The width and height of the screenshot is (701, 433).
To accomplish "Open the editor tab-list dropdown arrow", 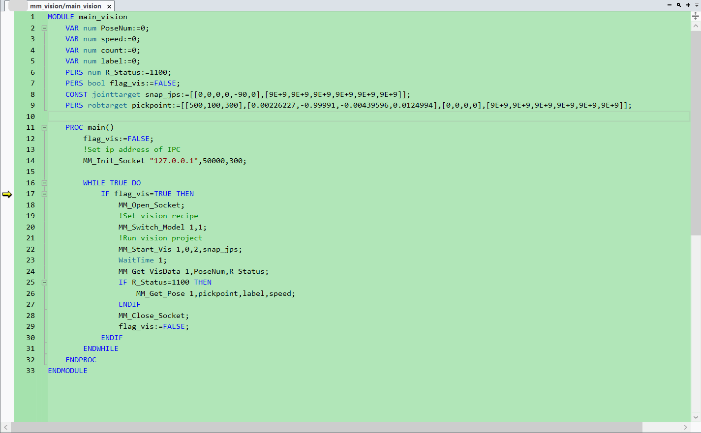I will pos(697,5).
